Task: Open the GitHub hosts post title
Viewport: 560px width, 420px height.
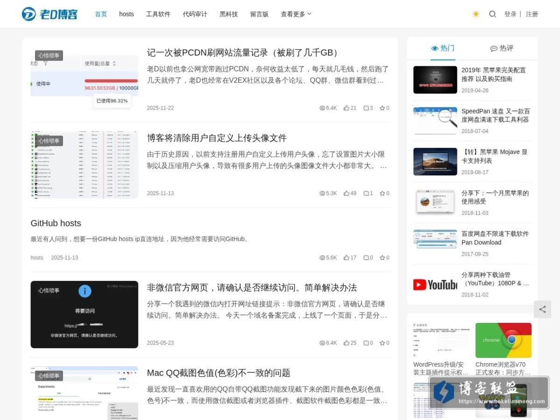Action: [56, 223]
